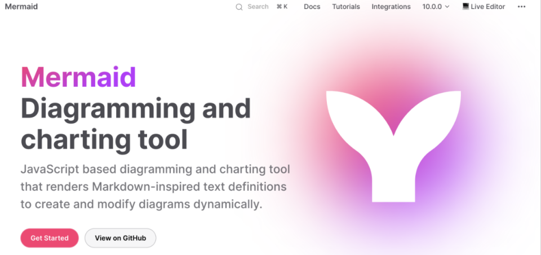Screen dimensions: 541x255
Task: Open the Live Editor link
Action: tap(484, 7)
